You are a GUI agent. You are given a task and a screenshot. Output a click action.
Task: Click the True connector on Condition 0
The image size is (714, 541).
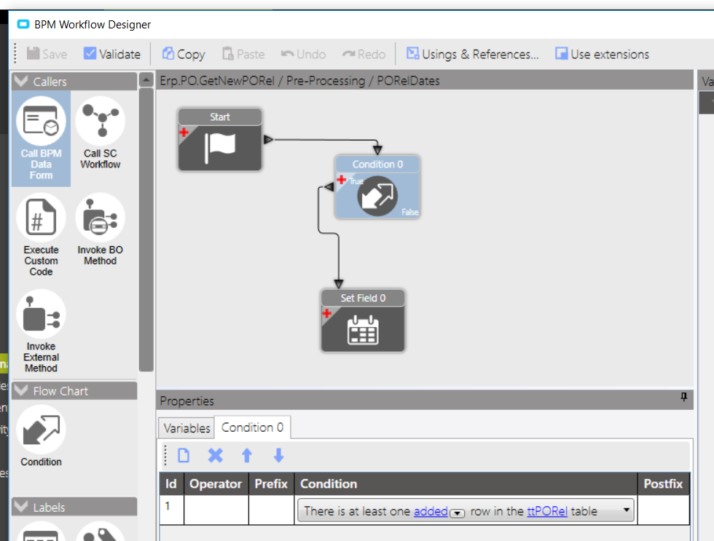(x=329, y=186)
